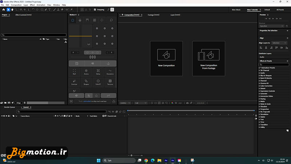
Task: Open the Align Layers to dropdown
Action: [279, 43]
